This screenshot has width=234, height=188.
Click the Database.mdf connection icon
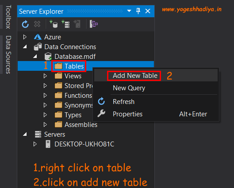pyautogui.click(x=48, y=57)
